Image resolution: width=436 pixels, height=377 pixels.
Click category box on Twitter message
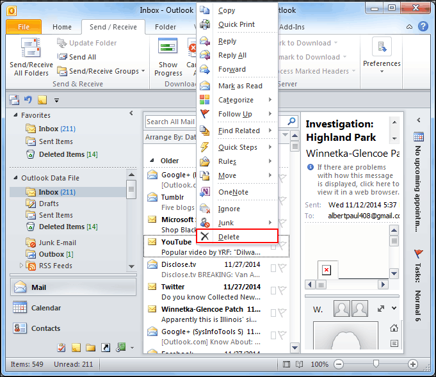coord(273,291)
